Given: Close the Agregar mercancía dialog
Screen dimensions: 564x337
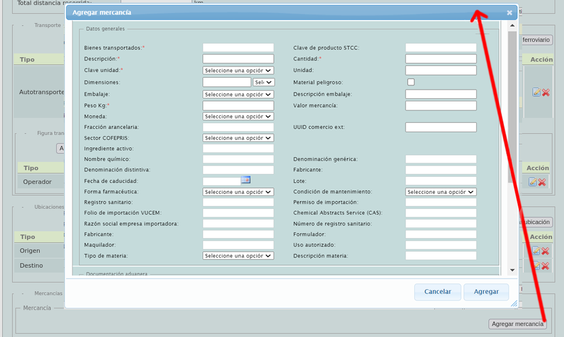Looking at the screenshot, I should [x=509, y=13].
